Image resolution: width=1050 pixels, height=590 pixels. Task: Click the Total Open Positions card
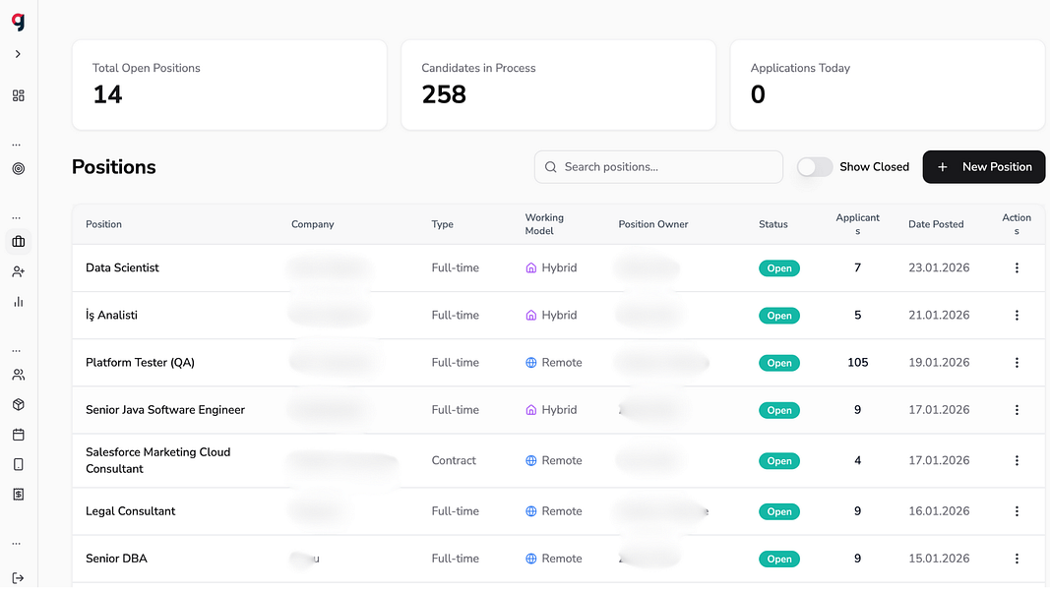[229, 85]
